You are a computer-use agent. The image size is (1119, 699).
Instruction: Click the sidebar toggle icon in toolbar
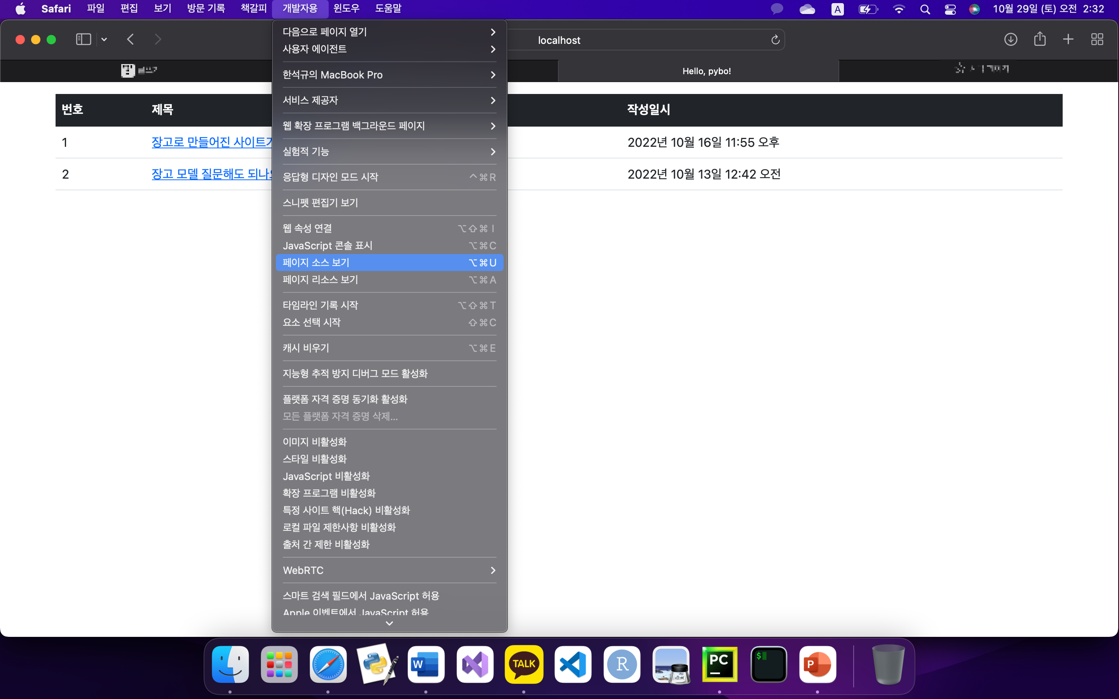[x=83, y=39]
